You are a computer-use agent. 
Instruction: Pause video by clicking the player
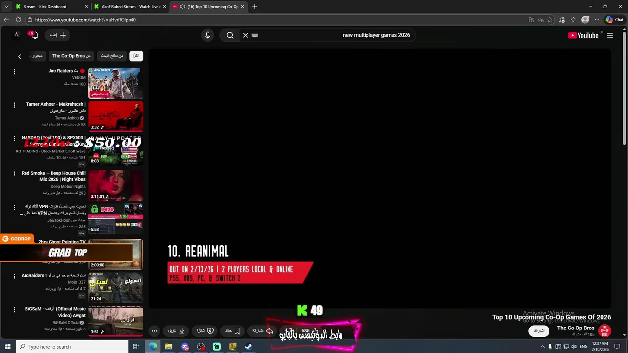[380, 179]
